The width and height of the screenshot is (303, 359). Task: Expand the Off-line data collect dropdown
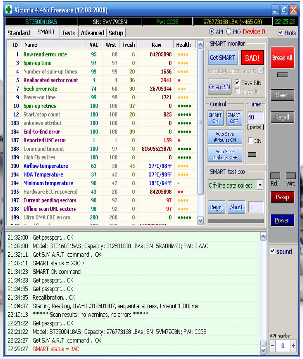point(260,185)
